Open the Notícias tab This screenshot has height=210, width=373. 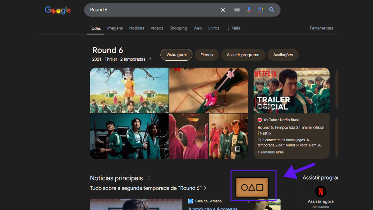137,28
